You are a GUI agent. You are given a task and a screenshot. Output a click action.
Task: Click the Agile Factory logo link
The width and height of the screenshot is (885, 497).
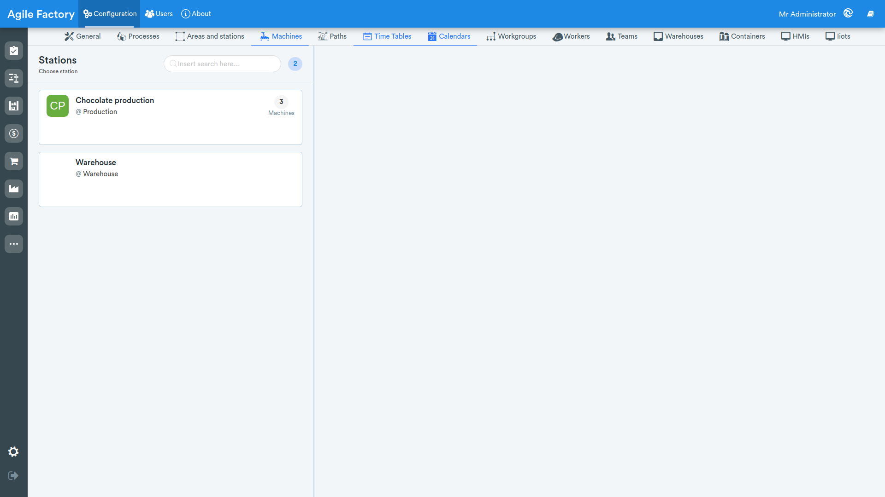coord(41,14)
